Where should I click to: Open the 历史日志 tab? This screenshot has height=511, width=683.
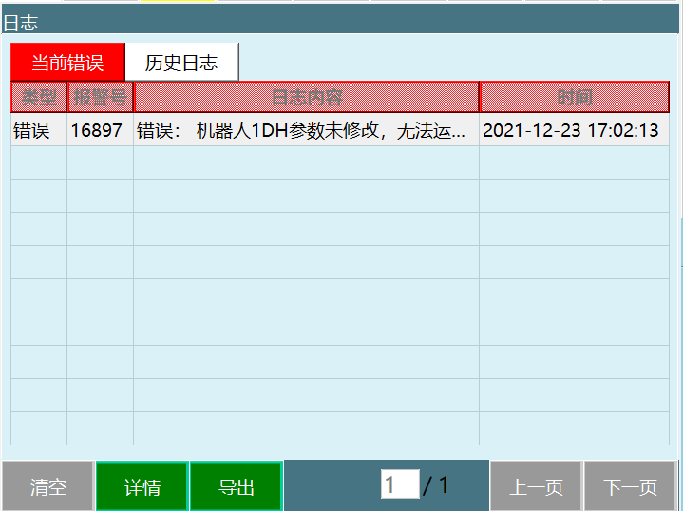181,63
